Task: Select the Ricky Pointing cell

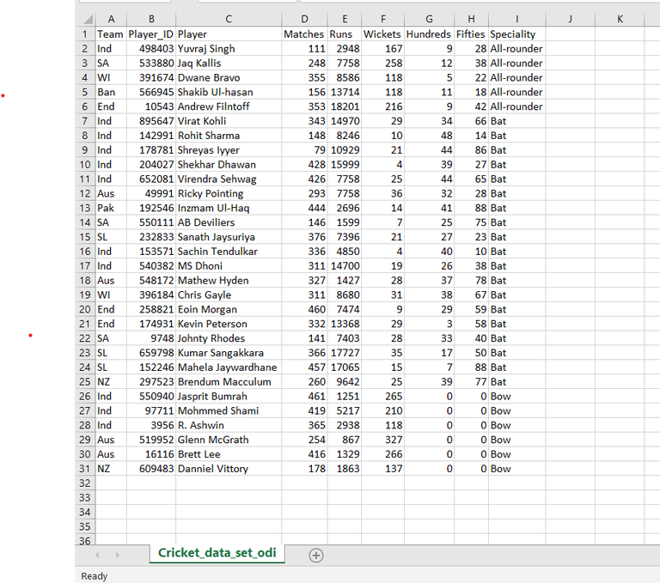Action: pos(229,193)
